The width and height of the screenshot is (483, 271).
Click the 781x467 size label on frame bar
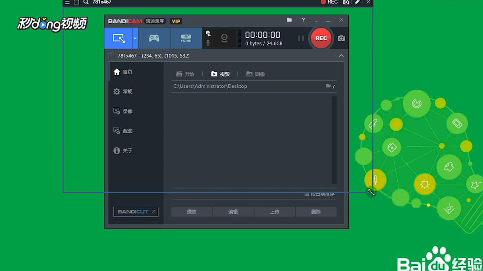pos(102,2)
